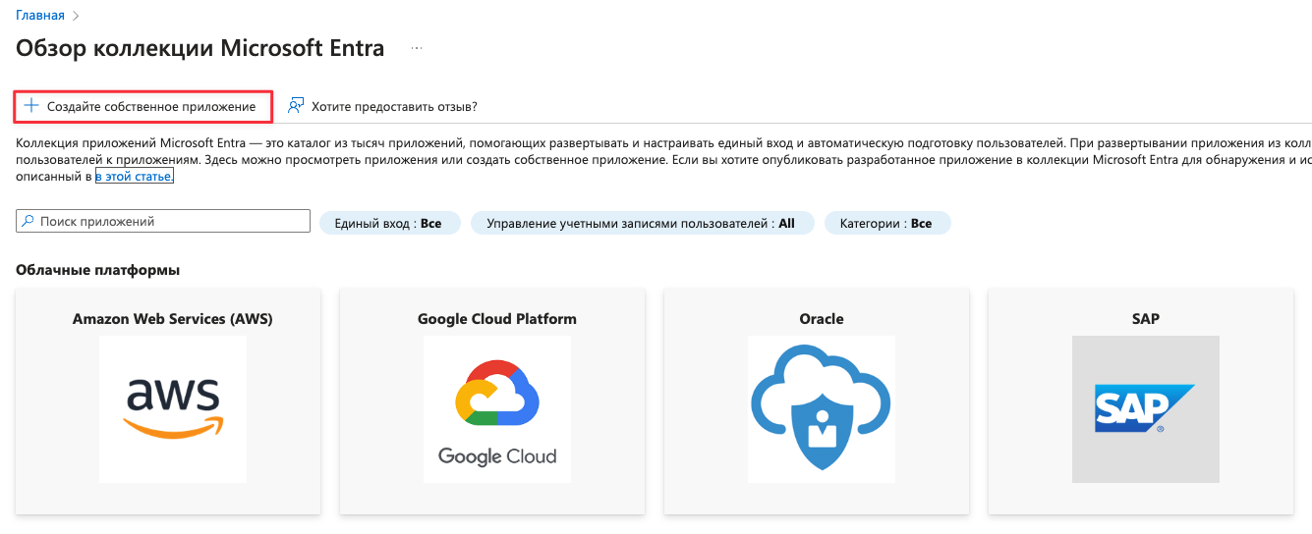Go to Главная breadcrumb
This screenshot has height=534, width=1312.
click(39, 15)
